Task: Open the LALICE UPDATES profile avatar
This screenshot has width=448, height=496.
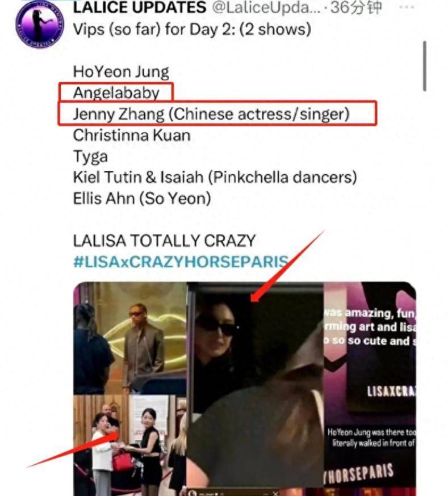Action: click(40, 24)
